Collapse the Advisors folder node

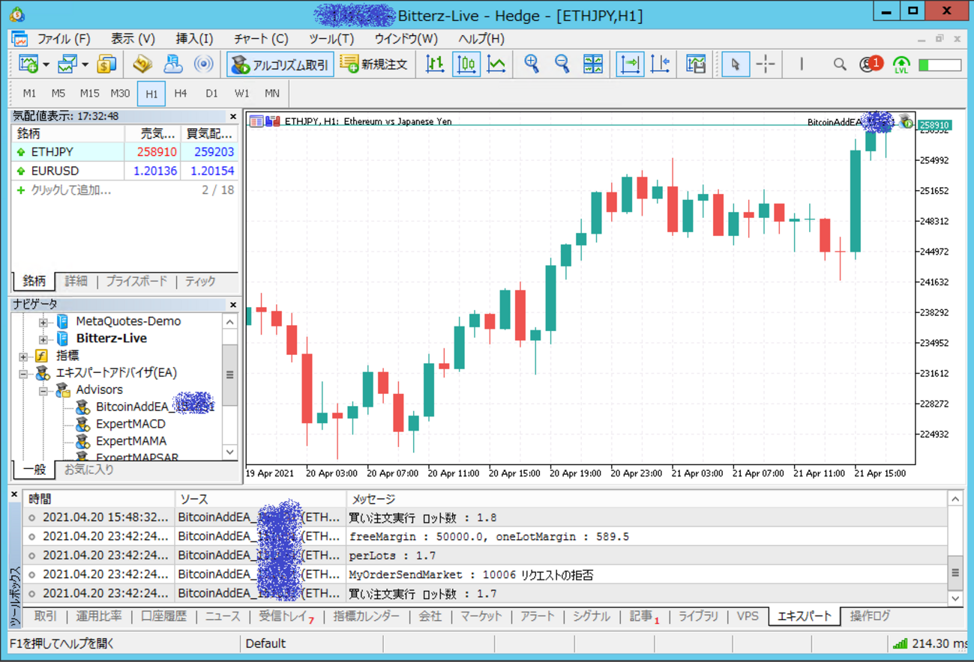(x=43, y=390)
